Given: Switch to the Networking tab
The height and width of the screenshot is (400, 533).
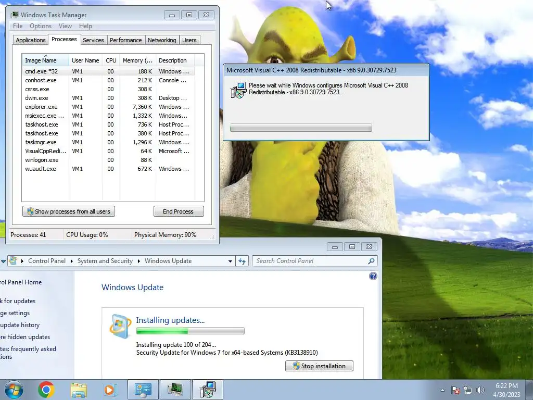Looking at the screenshot, I should tap(162, 40).
